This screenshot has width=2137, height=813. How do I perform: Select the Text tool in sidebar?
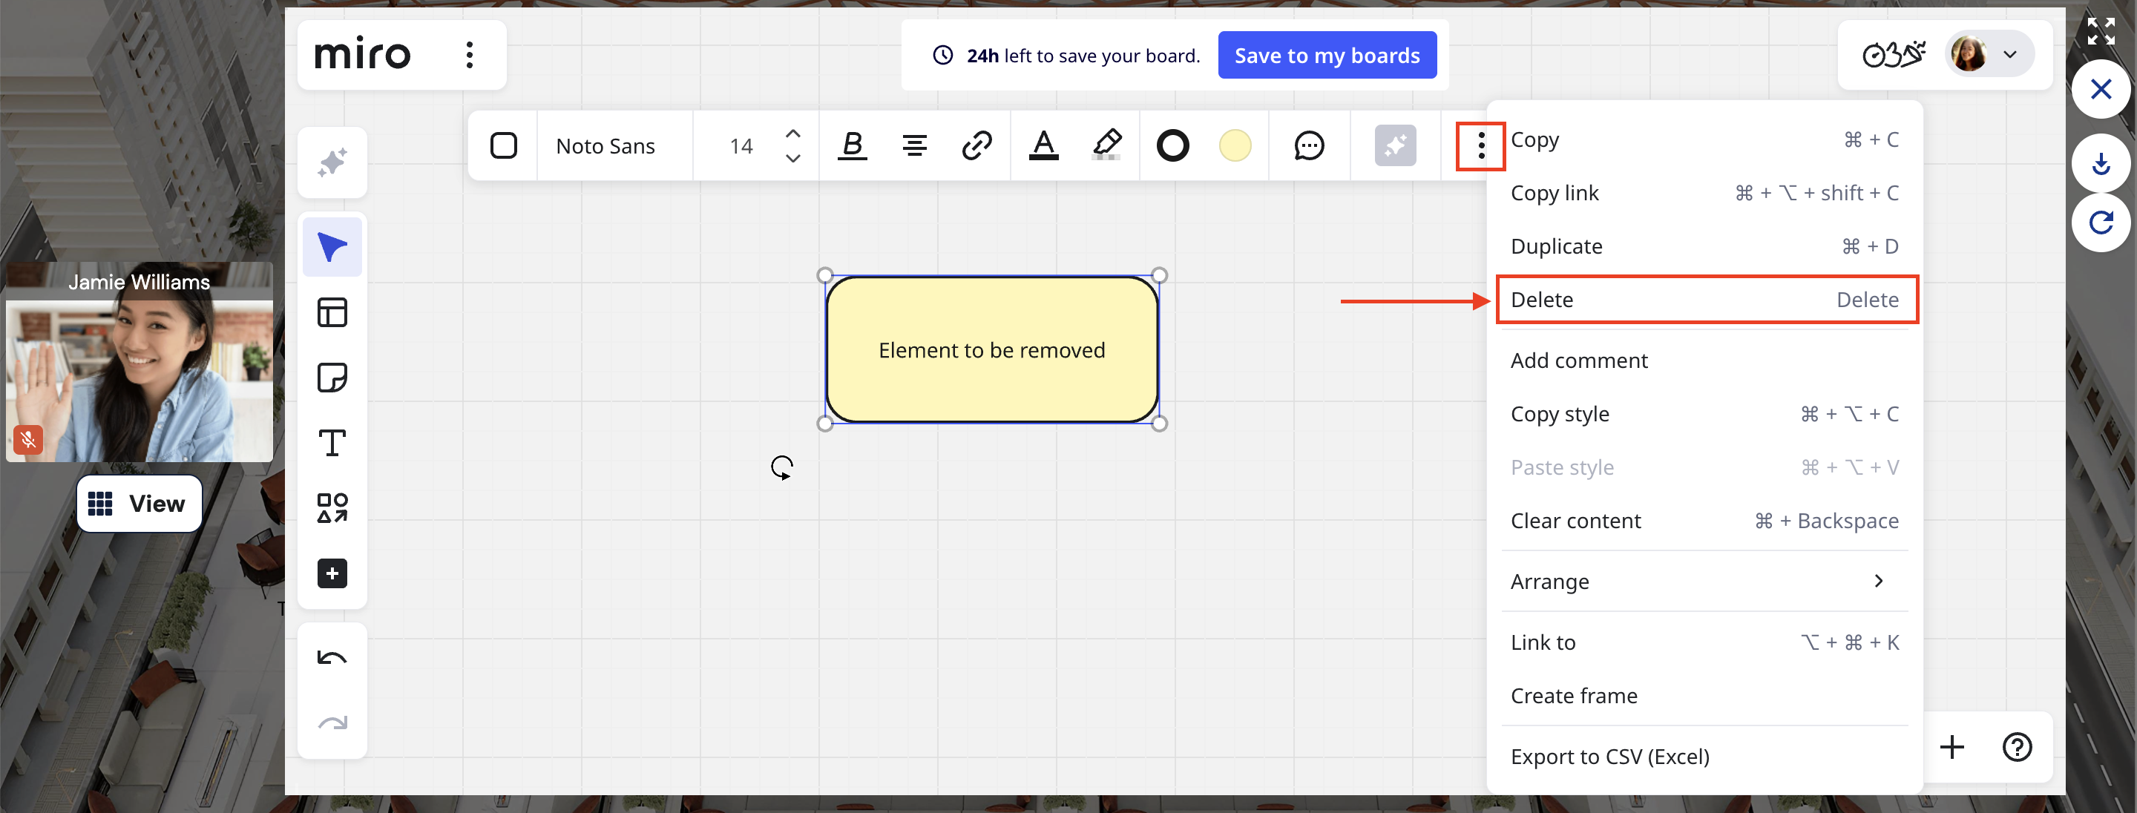point(332,443)
